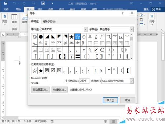
Task: Select the highlighted hollow star in grid
Action: coord(78,37)
